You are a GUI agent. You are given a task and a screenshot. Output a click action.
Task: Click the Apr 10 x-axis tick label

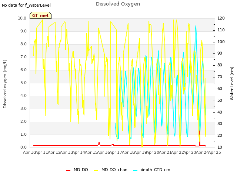tap(29, 152)
